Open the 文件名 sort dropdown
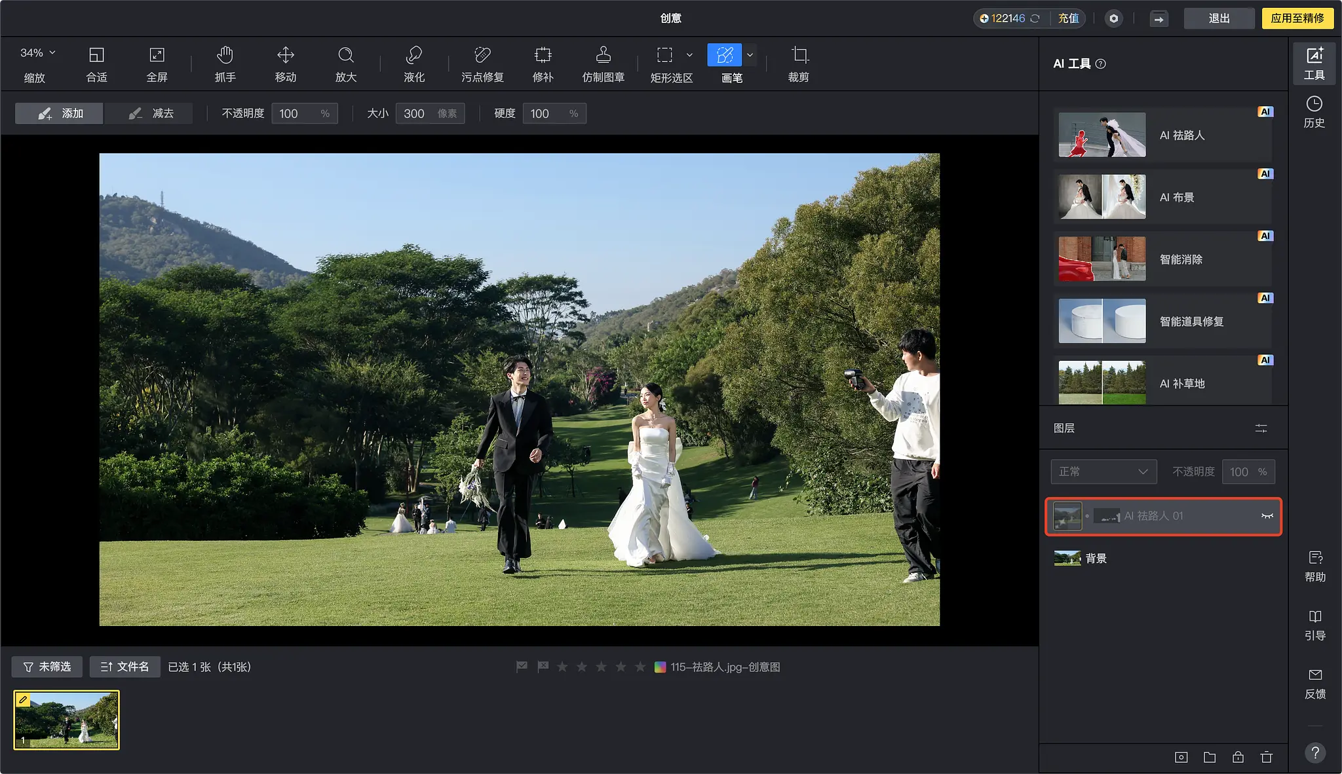Viewport: 1342px width, 774px height. coord(125,667)
